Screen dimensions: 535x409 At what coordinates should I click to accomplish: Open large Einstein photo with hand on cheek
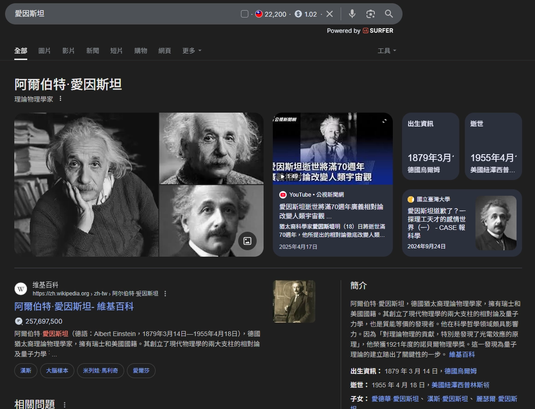point(86,185)
